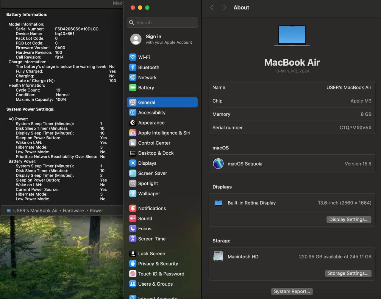The image size is (381, 299).
Task: Click Hardware in the path bar
Action: (x=73, y=210)
